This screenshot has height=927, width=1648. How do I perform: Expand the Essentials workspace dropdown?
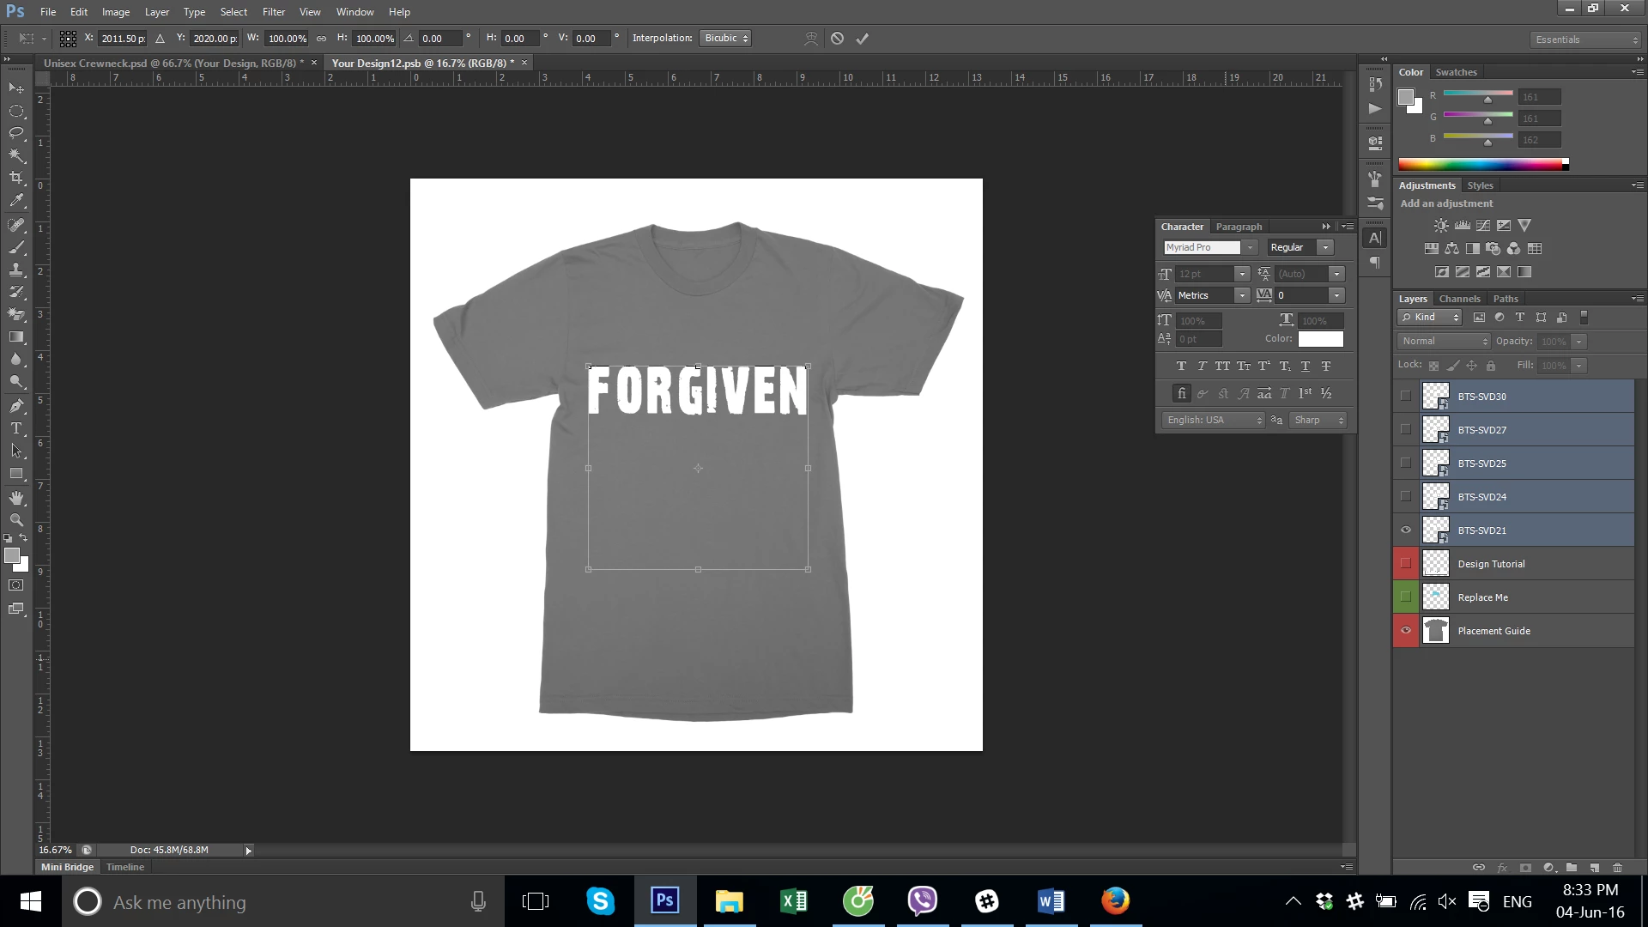(x=1585, y=39)
